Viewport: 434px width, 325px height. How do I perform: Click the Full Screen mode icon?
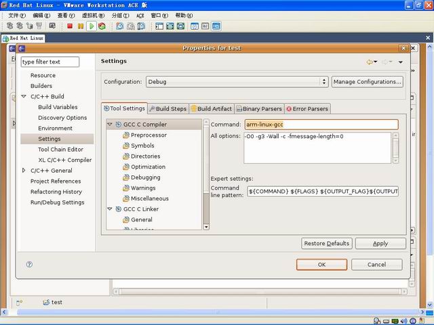170,26
